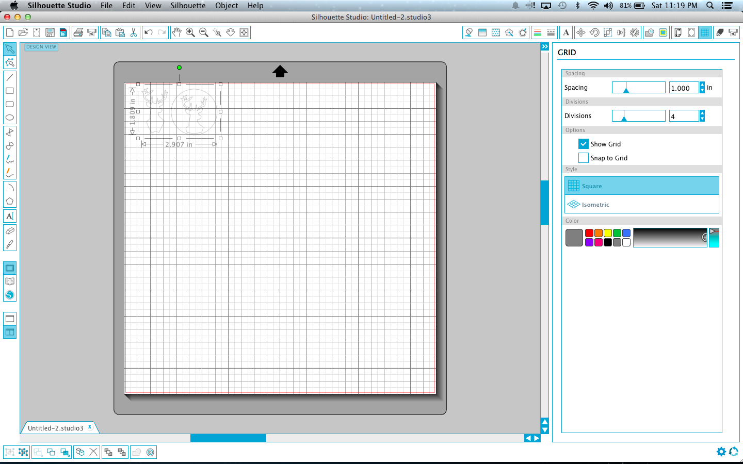
Task: Click the Divisions value input field
Action: pos(684,116)
